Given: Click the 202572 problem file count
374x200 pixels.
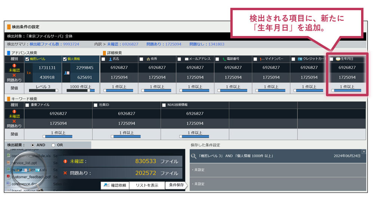Looking at the screenshot, I should 145,173.
